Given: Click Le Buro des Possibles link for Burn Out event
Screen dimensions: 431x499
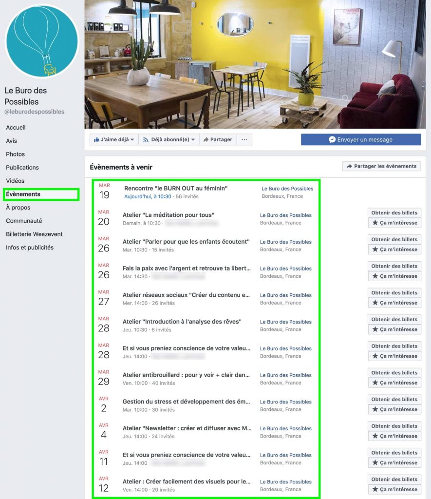Looking at the screenshot, I should [x=287, y=189].
